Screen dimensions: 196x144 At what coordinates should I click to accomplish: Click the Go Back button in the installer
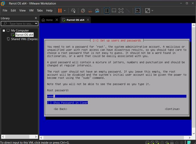tap(60, 109)
